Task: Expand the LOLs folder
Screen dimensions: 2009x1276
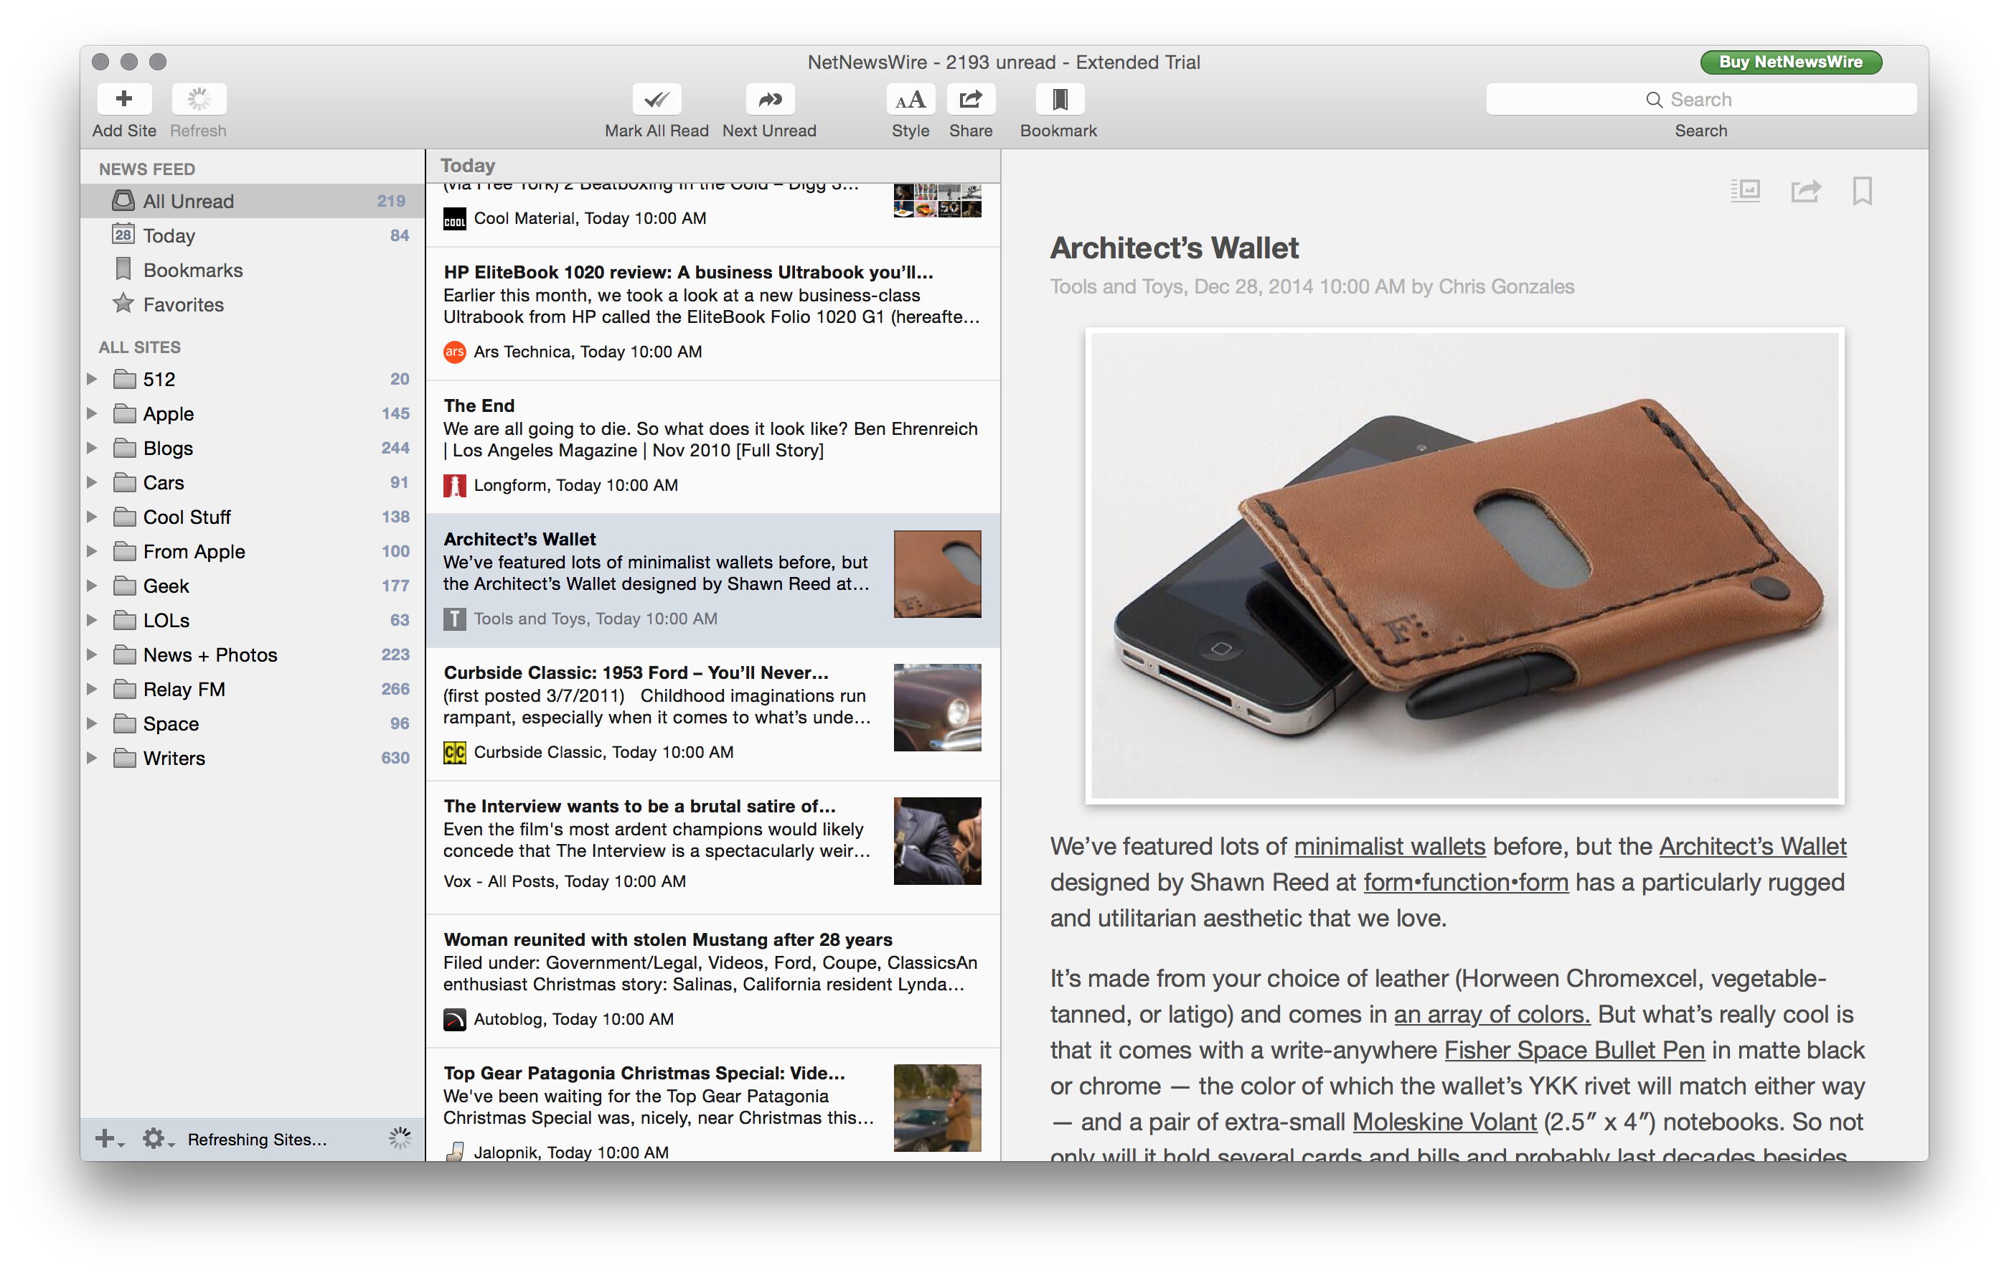Action: click(x=93, y=620)
